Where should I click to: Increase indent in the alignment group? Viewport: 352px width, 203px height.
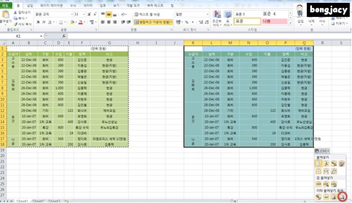129,22
